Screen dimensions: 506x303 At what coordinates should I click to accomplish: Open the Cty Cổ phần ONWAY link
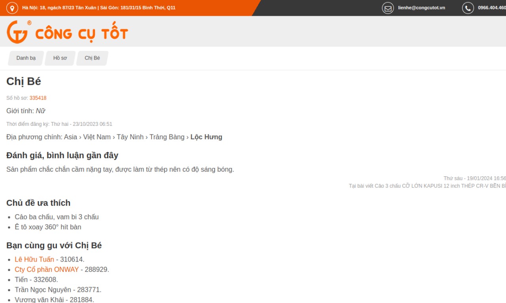coord(47,269)
